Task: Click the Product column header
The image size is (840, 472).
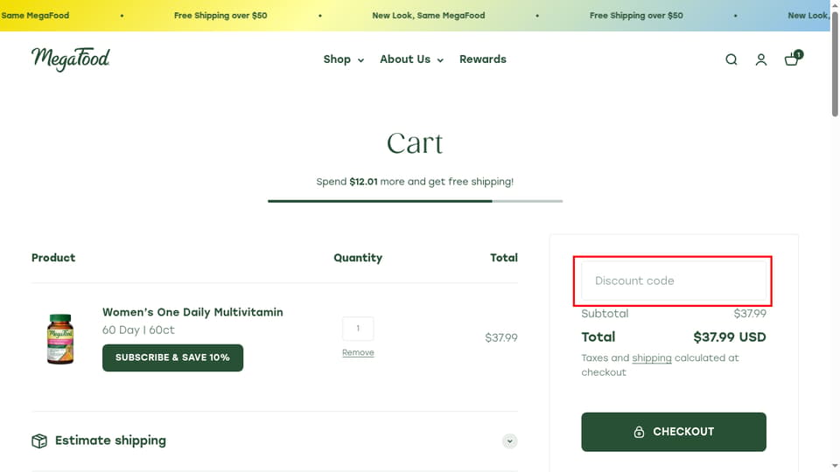Action: pos(53,258)
